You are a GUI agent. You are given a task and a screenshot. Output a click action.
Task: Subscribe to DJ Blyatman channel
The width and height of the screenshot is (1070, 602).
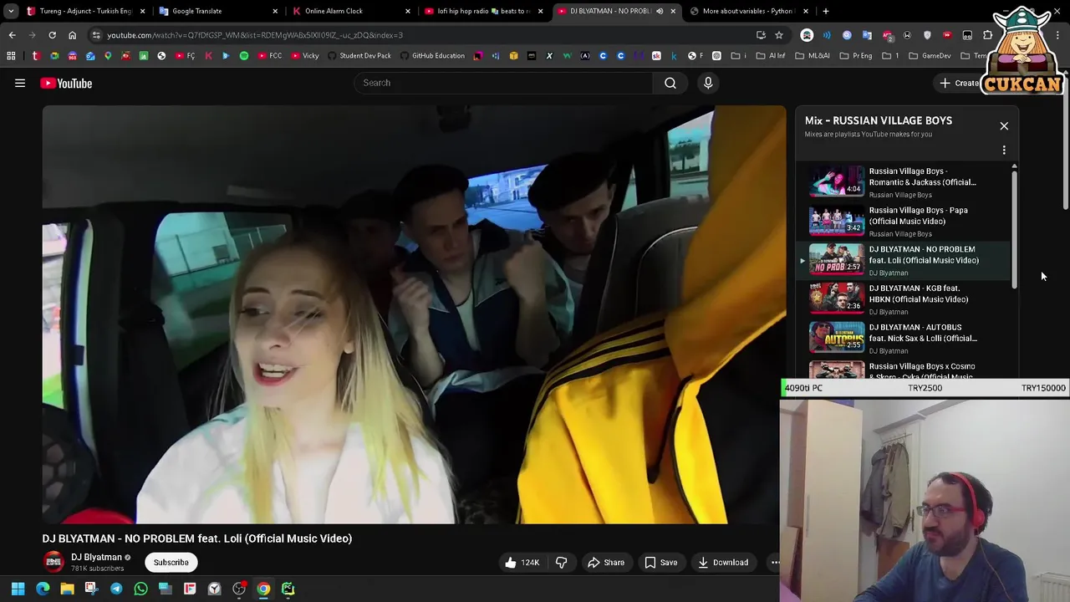171,563
